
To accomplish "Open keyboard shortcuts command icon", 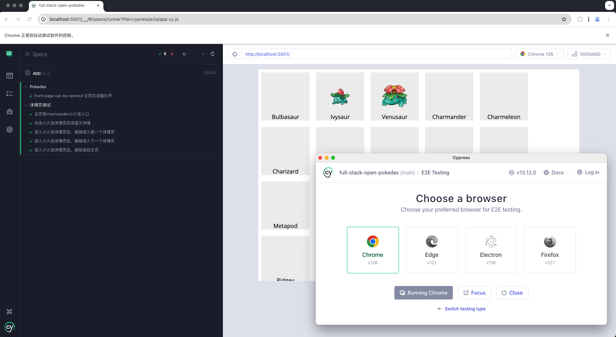I will (9, 312).
